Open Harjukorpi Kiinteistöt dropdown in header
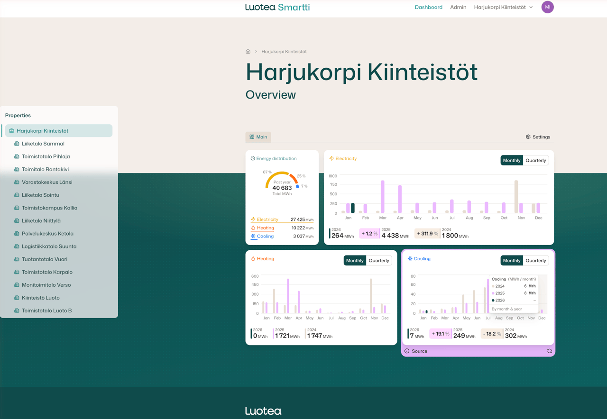This screenshot has height=419, width=607. pos(503,7)
